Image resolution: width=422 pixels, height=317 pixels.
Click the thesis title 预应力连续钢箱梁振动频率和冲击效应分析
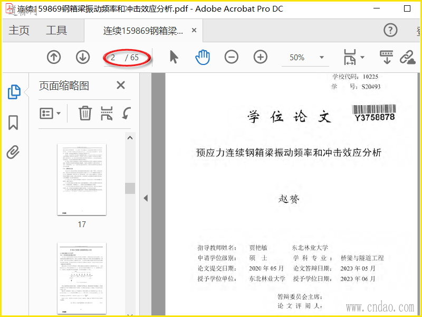pyautogui.click(x=289, y=153)
